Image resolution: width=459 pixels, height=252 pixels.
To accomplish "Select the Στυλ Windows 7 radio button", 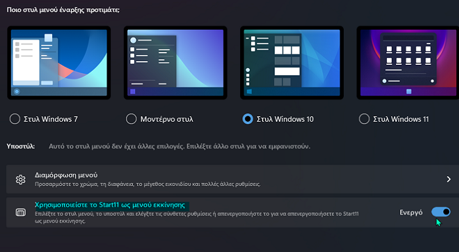I will click(x=15, y=119).
